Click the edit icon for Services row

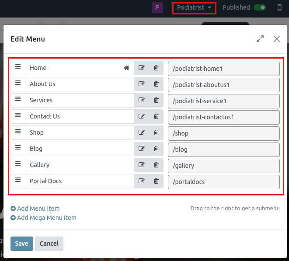point(141,100)
